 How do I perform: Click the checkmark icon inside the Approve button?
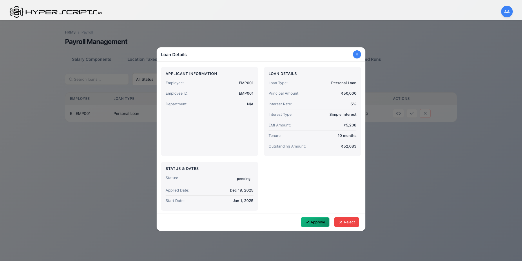308,222
